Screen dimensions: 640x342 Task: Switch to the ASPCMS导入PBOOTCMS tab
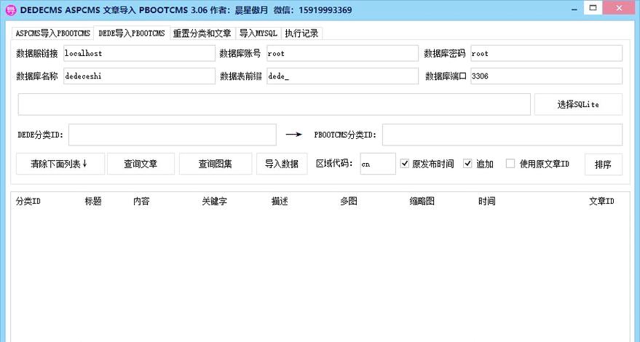[x=53, y=33]
